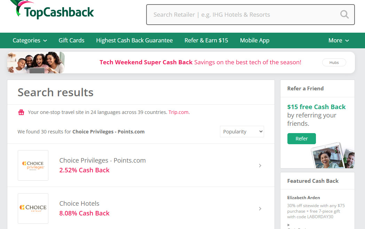Open Choice Hotels result chevron arrow

(x=260, y=209)
